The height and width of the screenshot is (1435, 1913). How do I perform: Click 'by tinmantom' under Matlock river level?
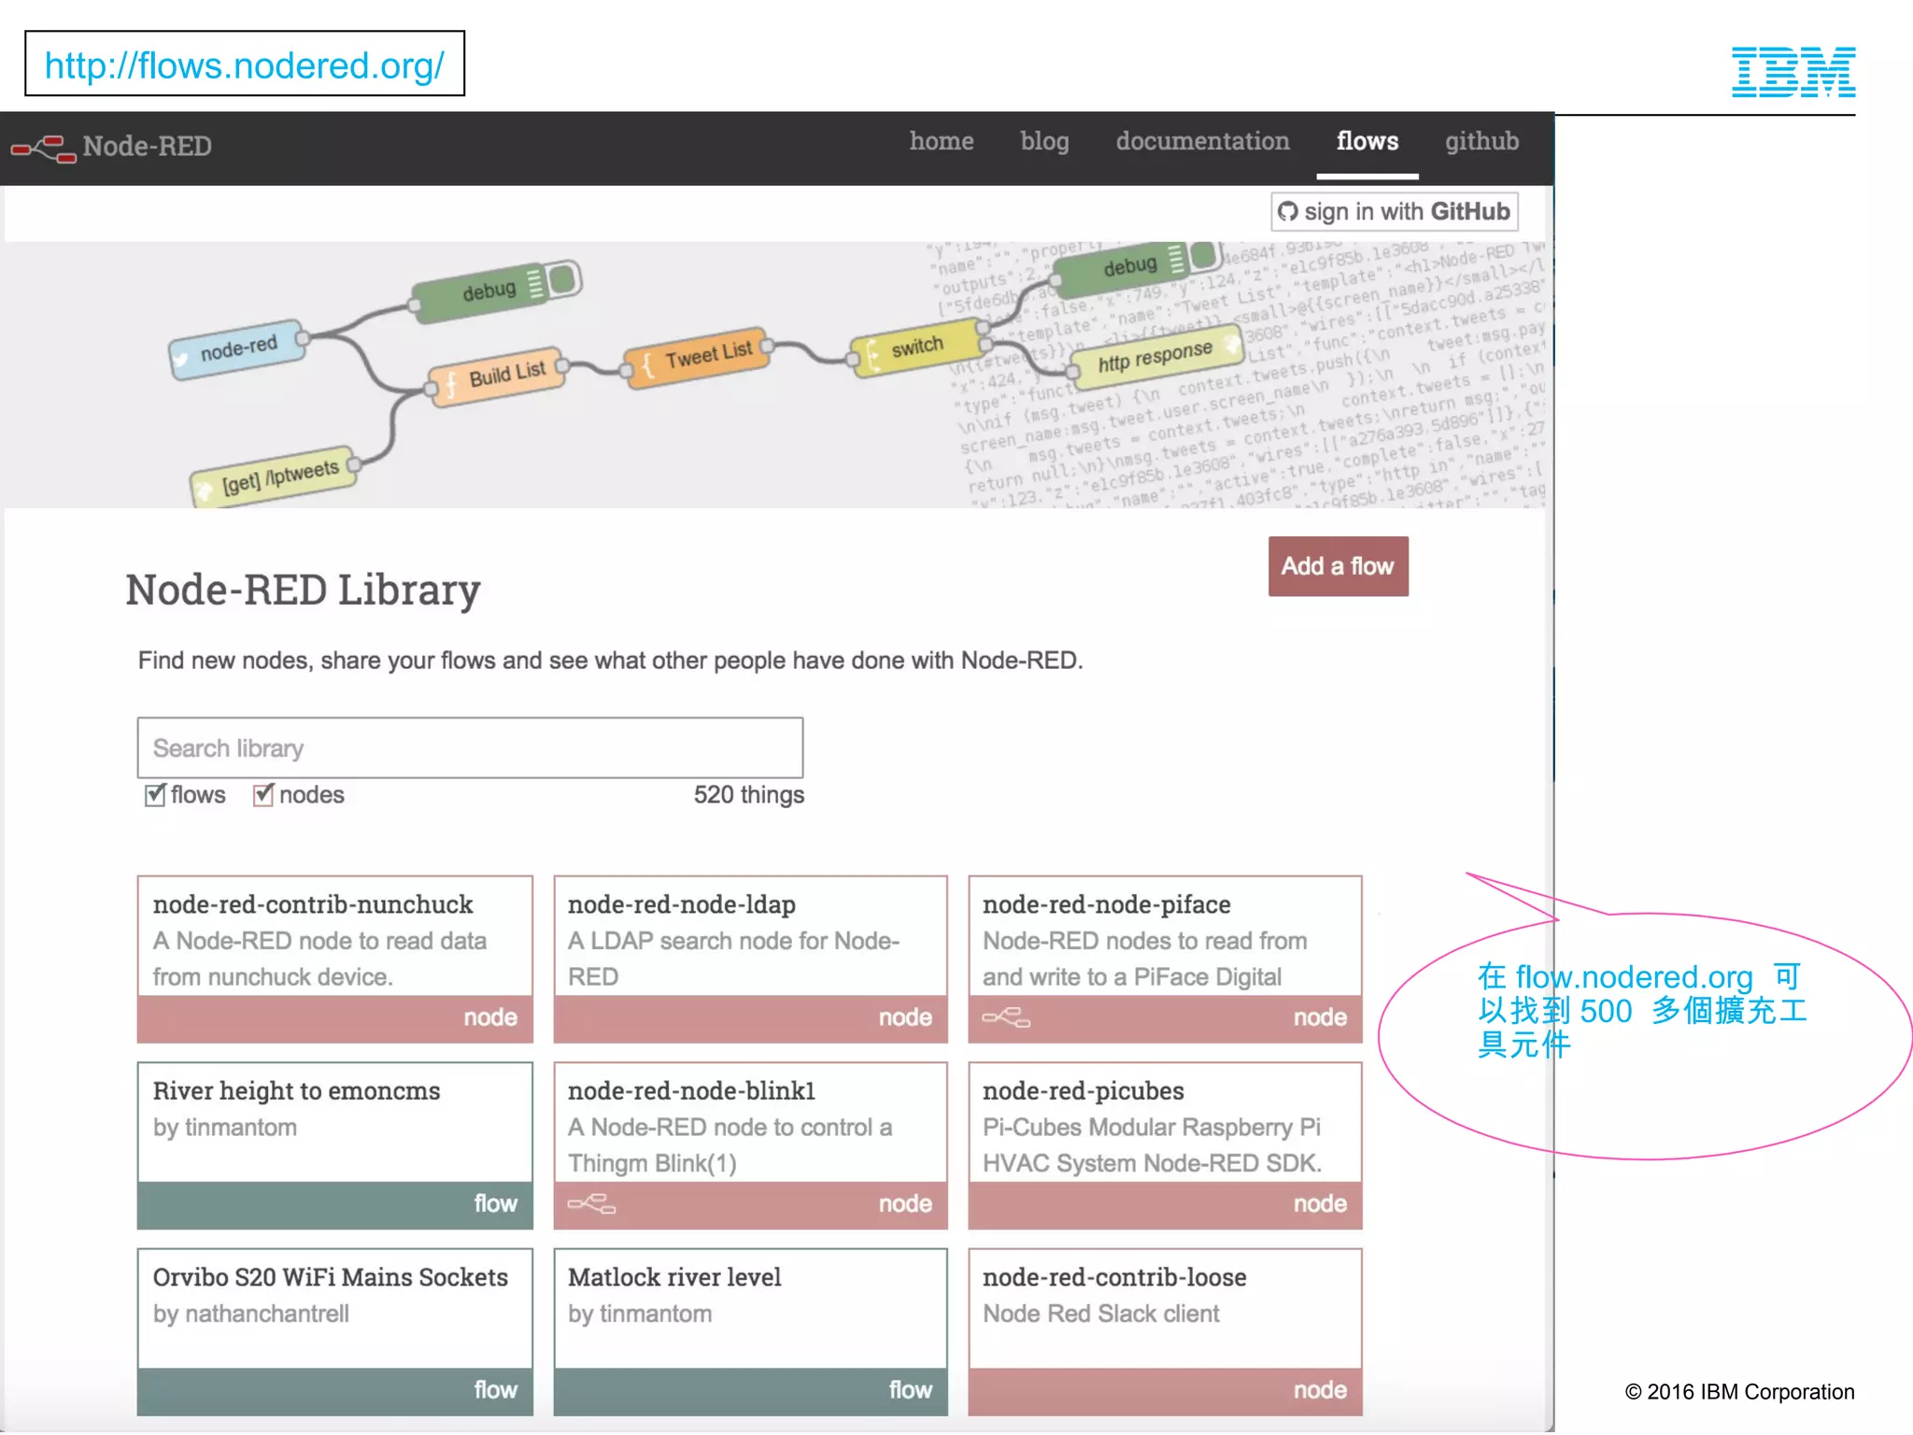pos(640,1314)
